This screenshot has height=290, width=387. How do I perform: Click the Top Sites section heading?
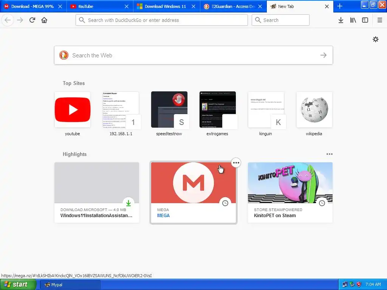point(74,83)
